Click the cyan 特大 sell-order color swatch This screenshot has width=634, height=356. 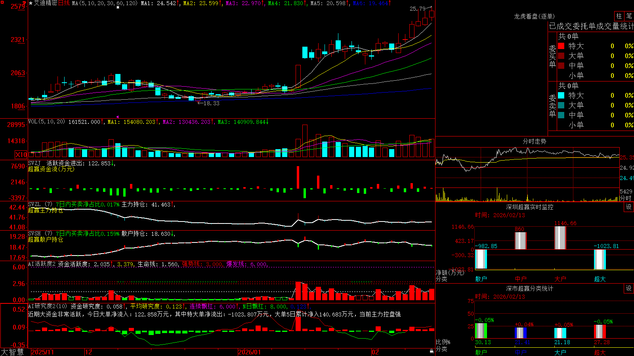[561, 95]
